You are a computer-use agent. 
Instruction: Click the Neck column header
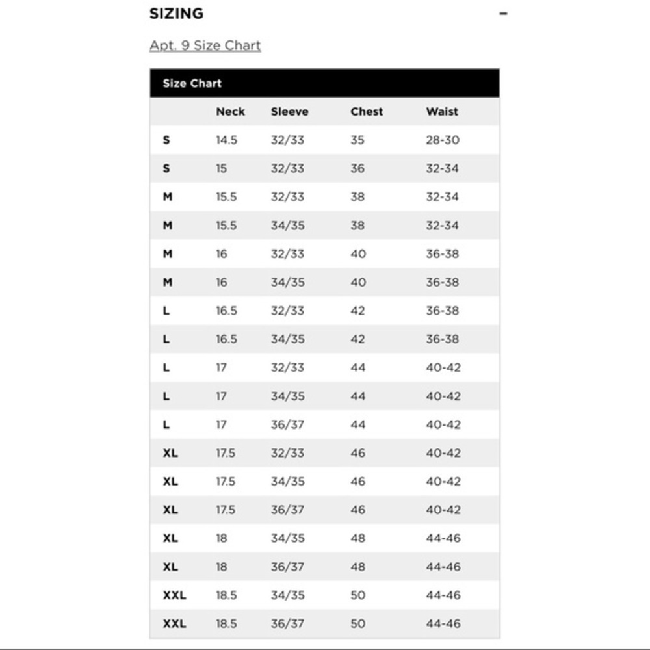[231, 112]
